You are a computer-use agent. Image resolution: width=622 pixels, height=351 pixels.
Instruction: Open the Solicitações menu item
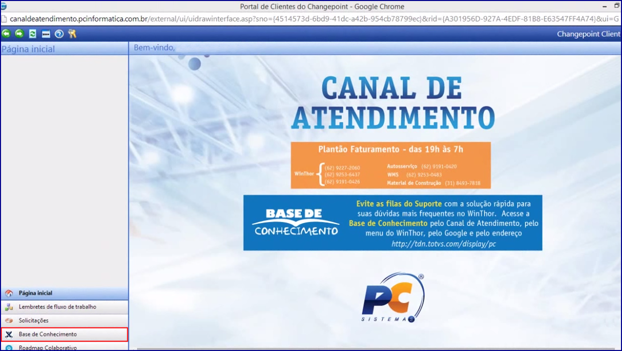coord(64,320)
